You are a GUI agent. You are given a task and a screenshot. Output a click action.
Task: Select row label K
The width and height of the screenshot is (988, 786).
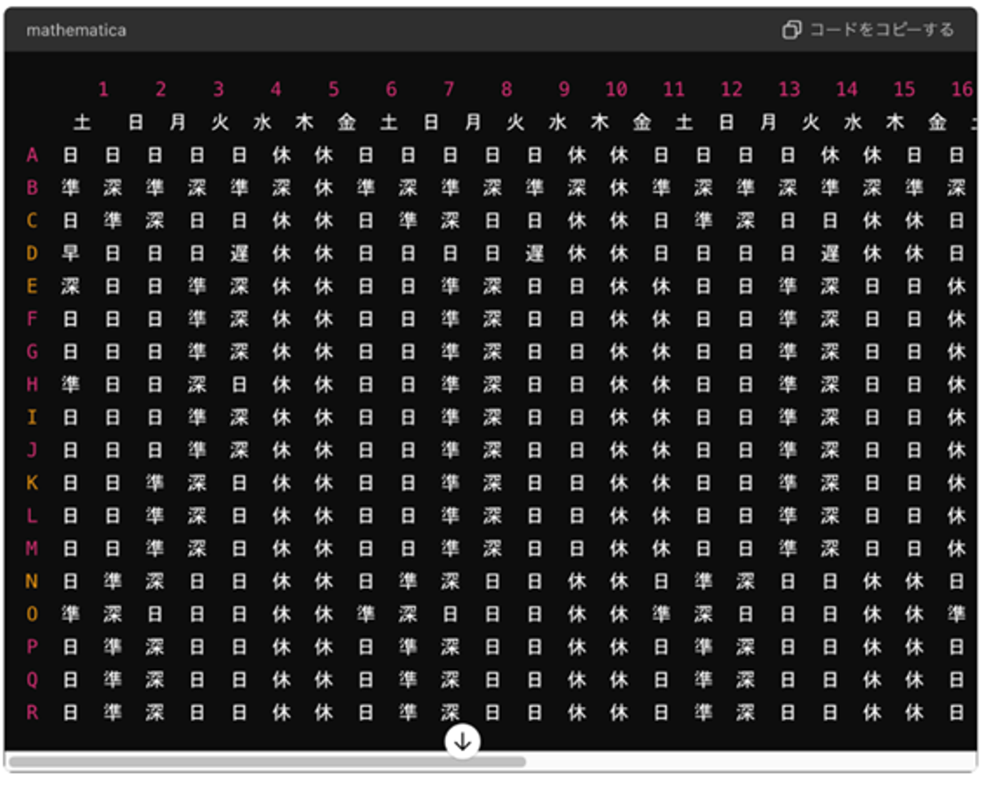pos(32,483)
